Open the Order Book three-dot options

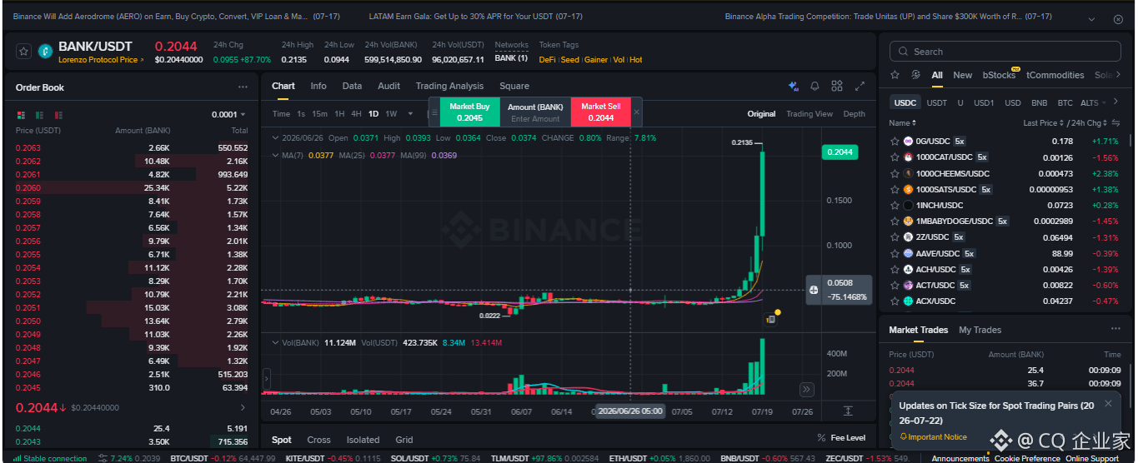[x=243, y=87]
